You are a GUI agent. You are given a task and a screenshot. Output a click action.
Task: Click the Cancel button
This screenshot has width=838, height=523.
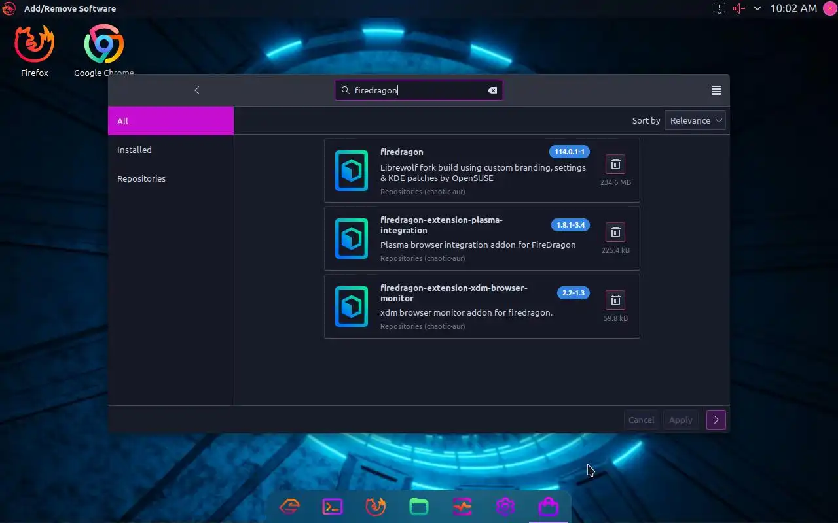[642, 420]
